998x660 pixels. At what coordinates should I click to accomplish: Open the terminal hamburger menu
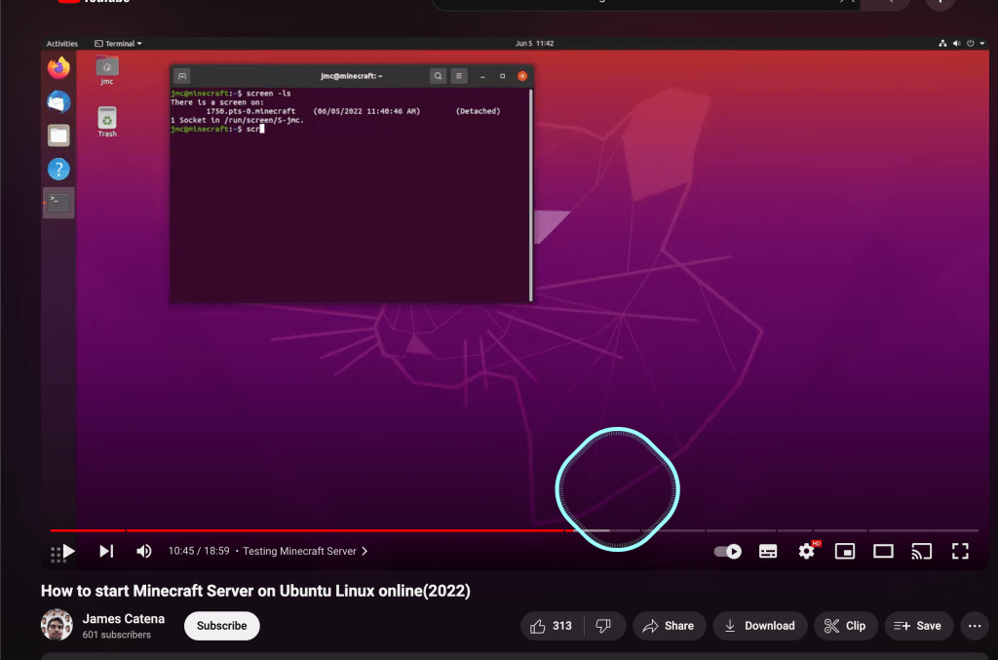coord(459,76)
